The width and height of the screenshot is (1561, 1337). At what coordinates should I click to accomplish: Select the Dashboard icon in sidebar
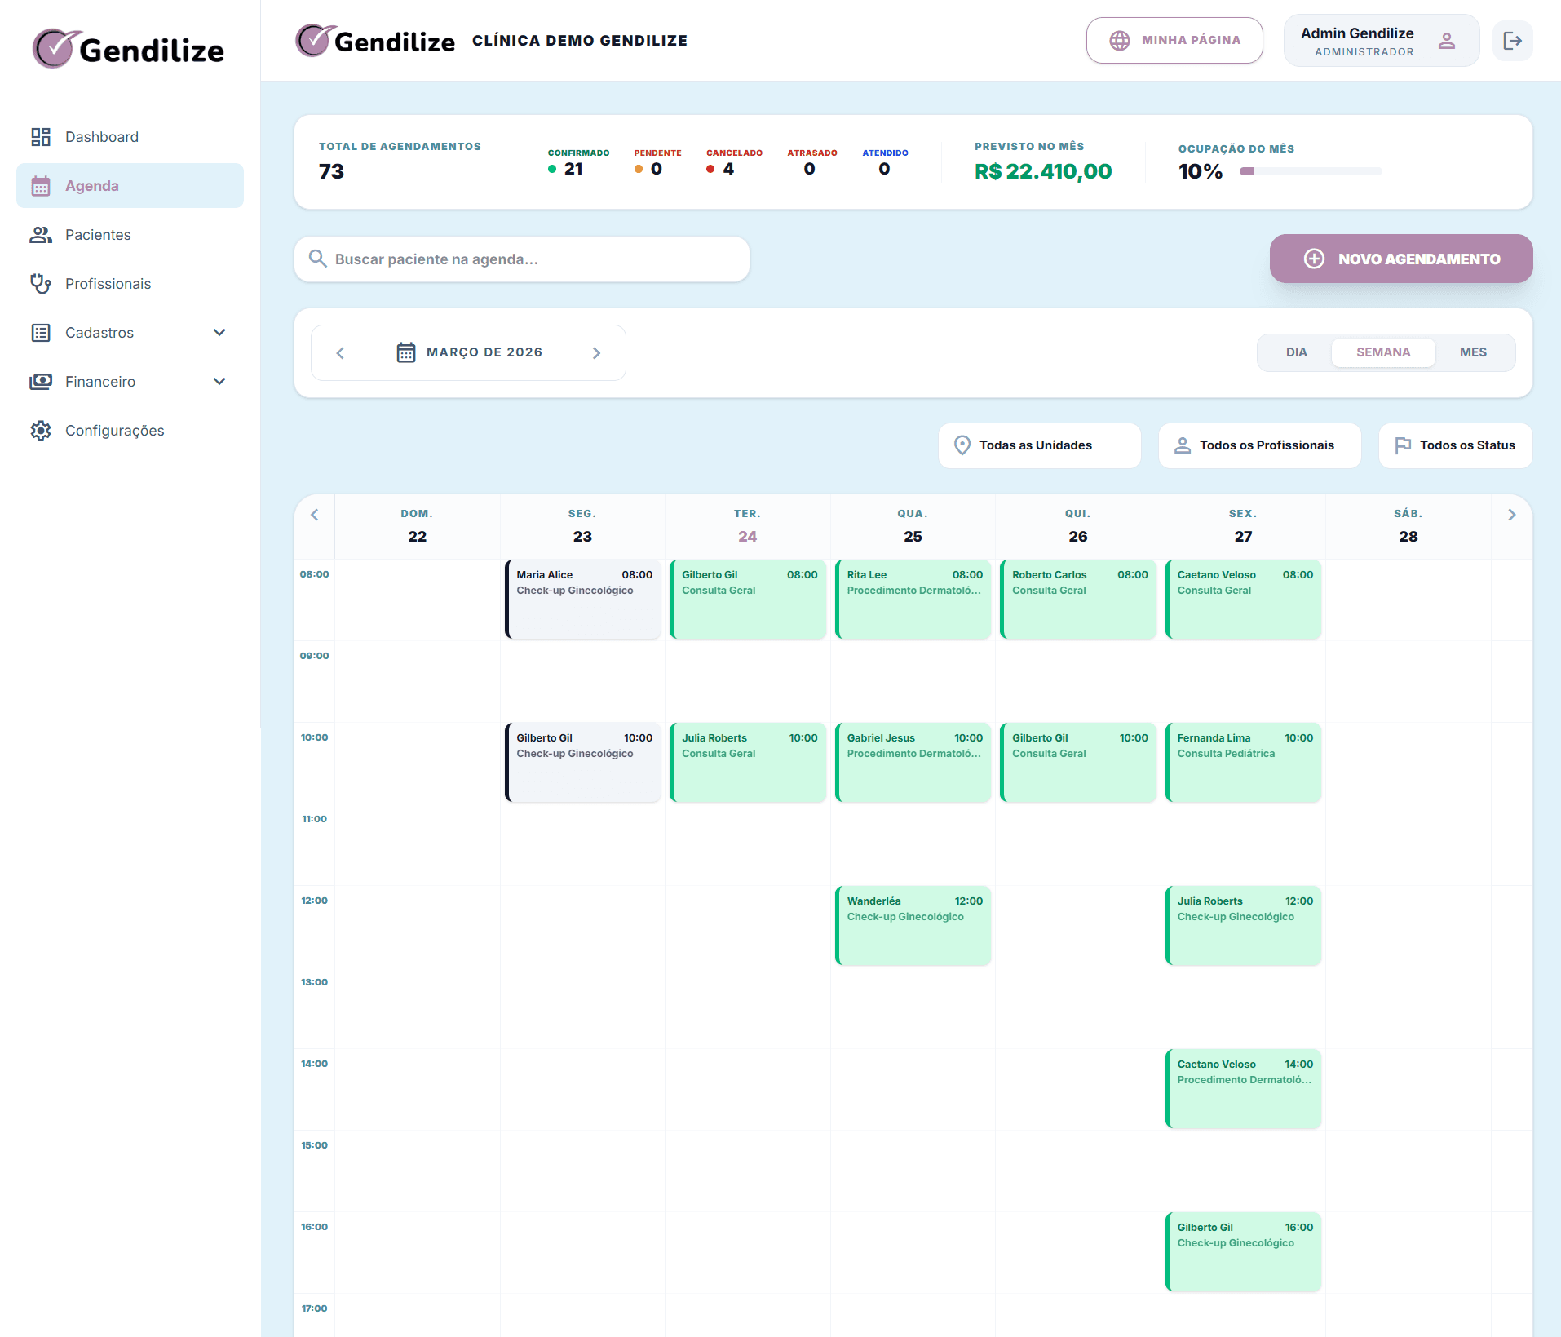[41, 136]
